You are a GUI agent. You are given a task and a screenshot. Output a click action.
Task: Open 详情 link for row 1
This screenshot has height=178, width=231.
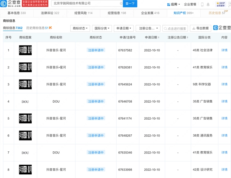tap(225, 50)
